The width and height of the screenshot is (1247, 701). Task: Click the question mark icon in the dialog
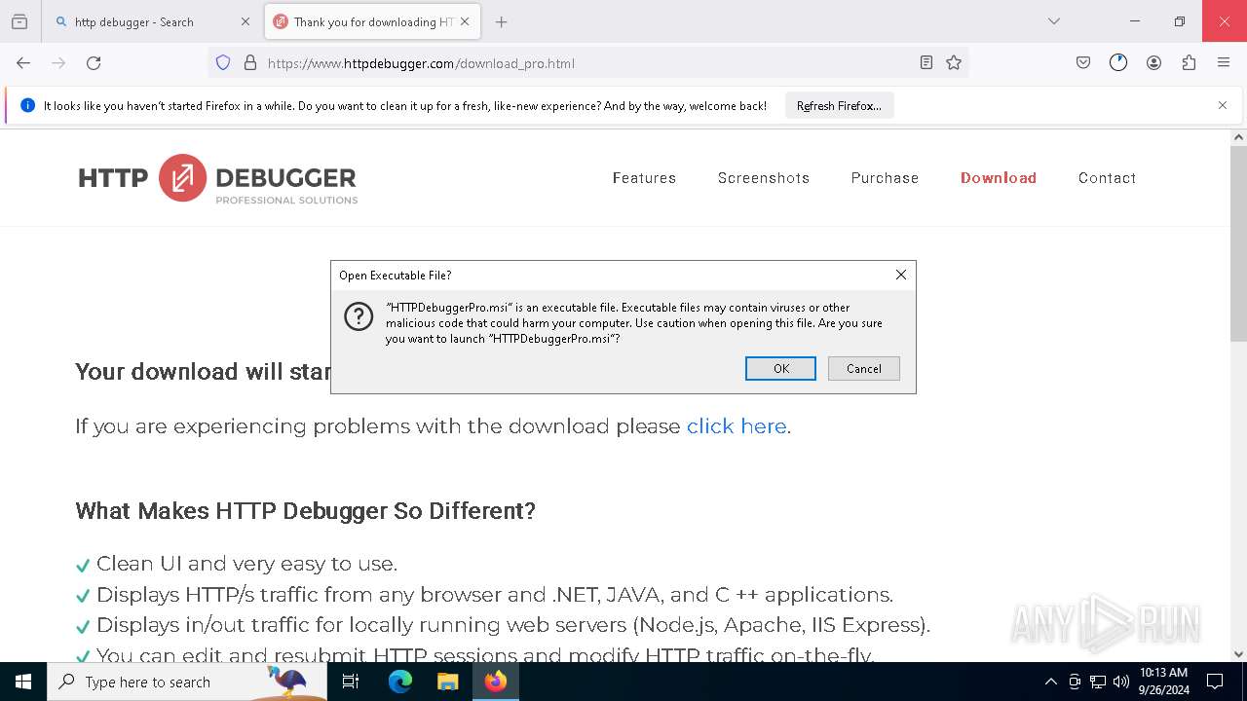coord(359,316)
